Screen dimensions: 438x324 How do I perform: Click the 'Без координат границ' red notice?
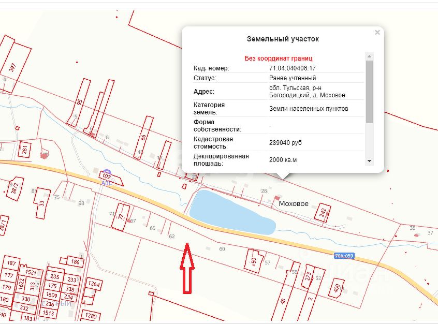pos(279,58)
